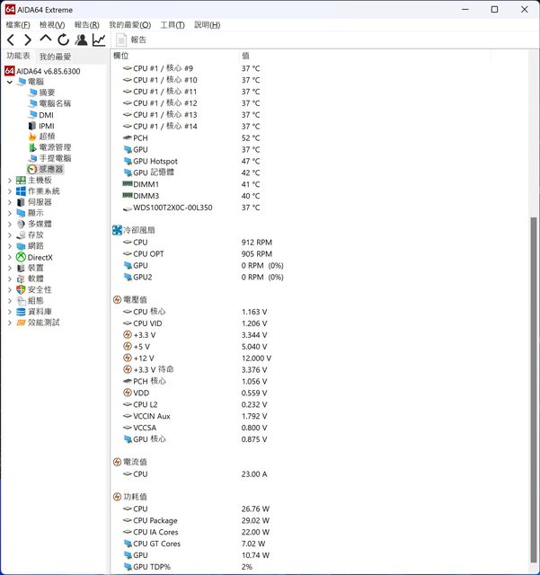Open the 工具 Tools menu

pos(173,24)
